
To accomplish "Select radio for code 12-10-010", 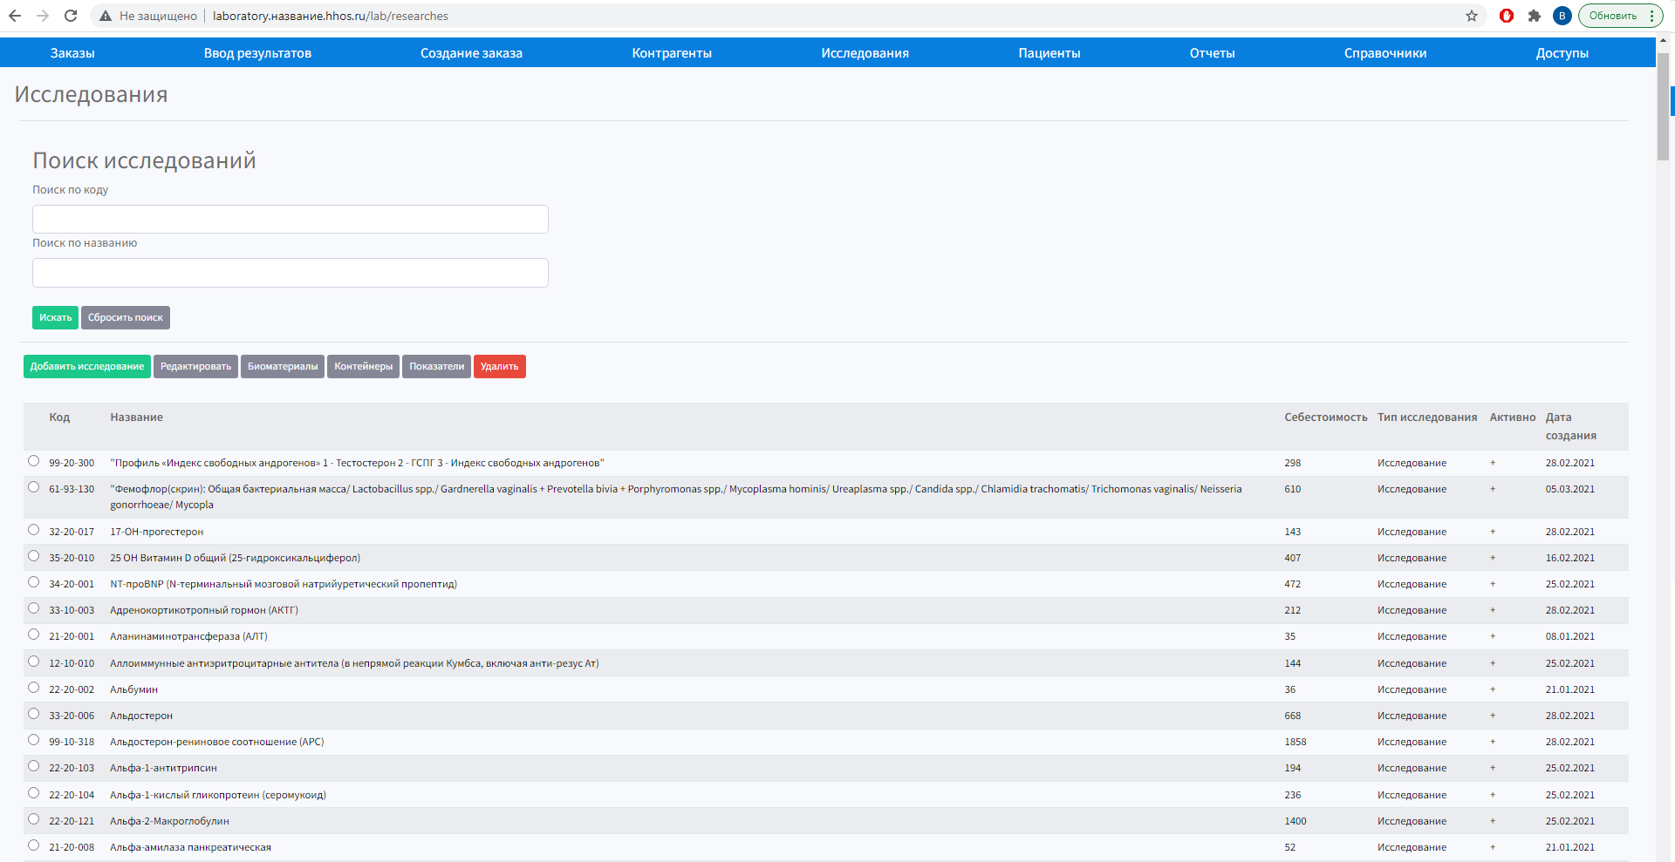I will click(33, 662).
